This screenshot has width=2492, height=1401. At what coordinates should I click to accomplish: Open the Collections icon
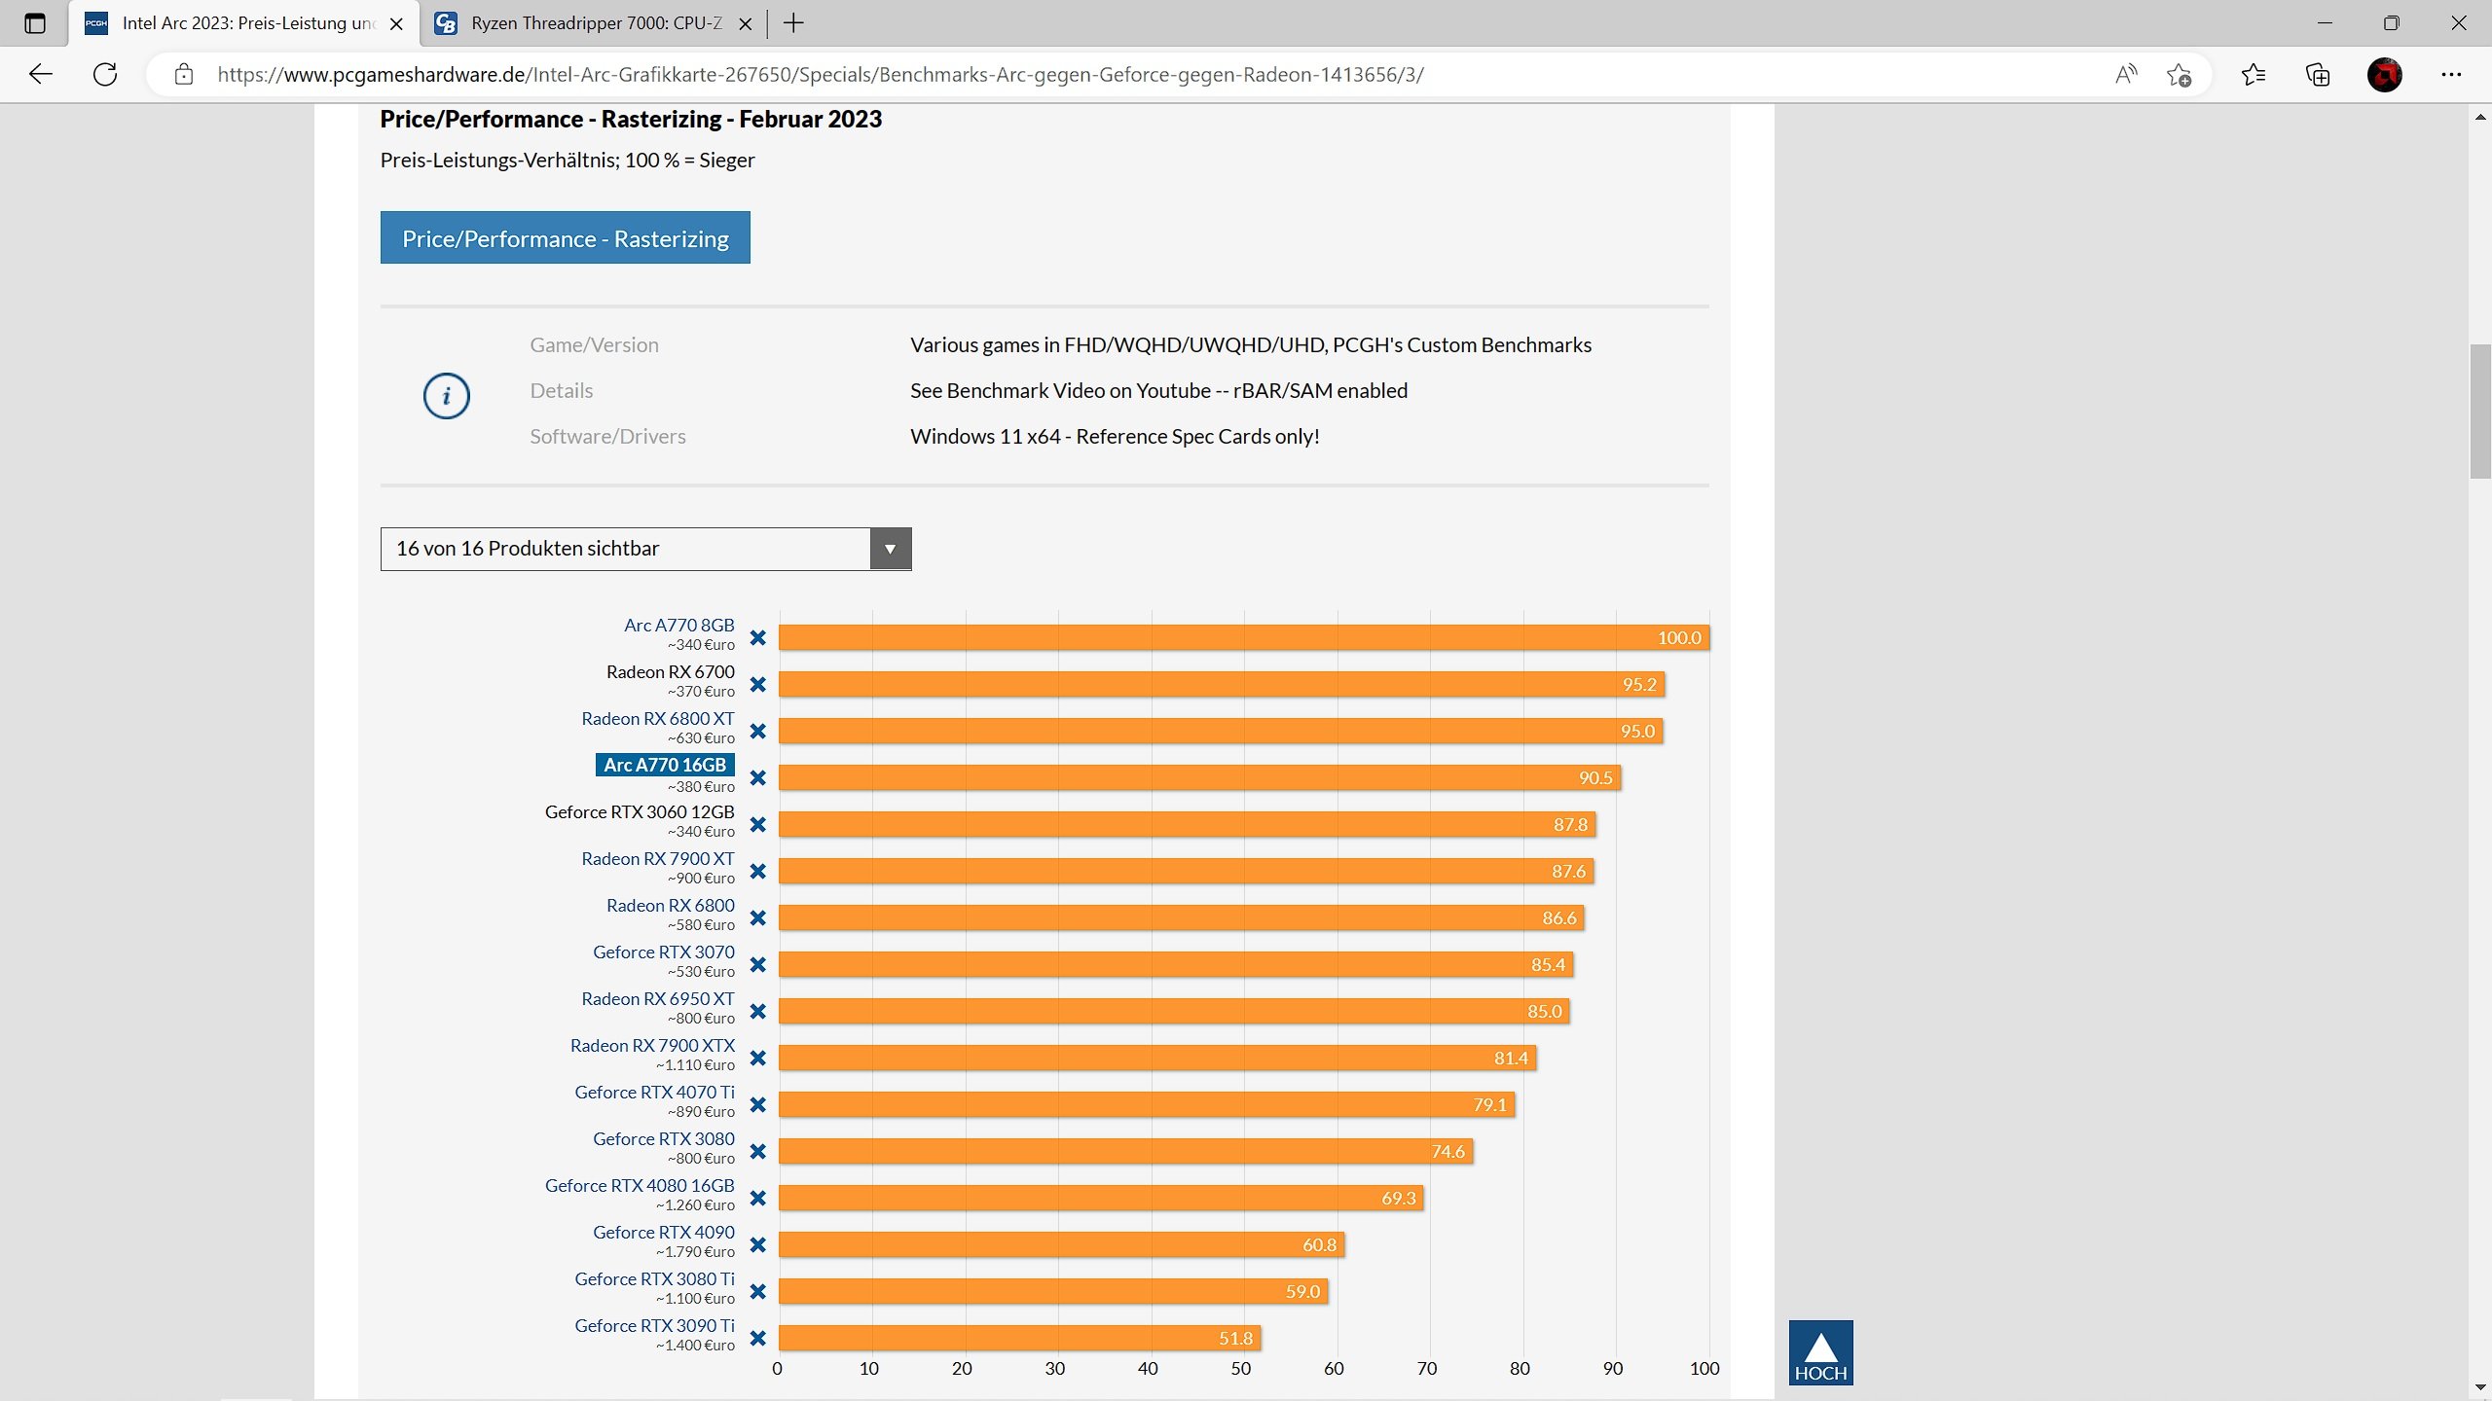point(2318,74)
